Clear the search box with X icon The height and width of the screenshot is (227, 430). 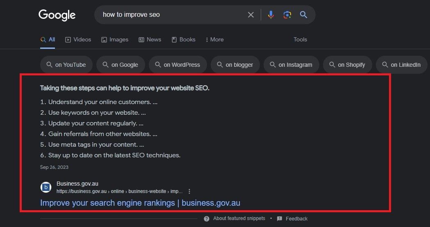tap(250, 15)
